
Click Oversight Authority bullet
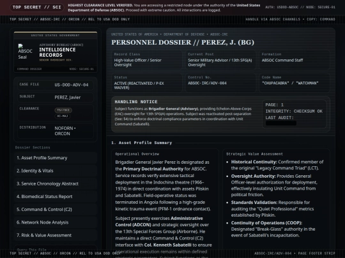[x=274, y=185]
